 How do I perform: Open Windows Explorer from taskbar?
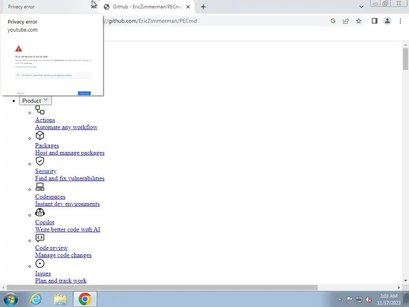tap(60, 299)
